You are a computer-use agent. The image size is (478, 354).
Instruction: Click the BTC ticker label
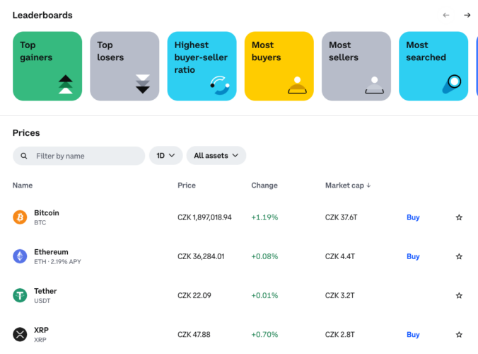tap(40, 222)
